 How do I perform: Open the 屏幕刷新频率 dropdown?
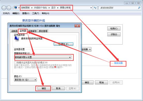[43, 57]
